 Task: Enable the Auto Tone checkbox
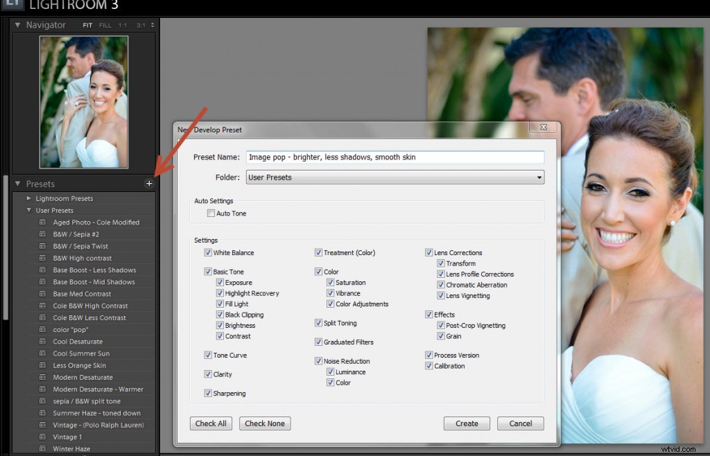[x=210, y=213]
